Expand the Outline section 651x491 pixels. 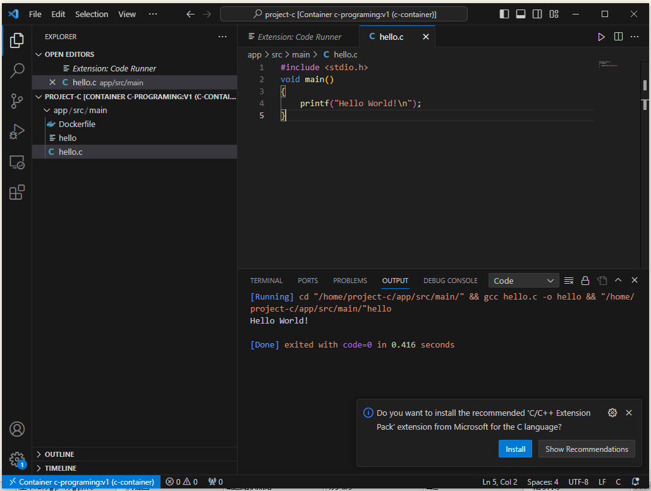pyautogui.click(x=59, y=454)
